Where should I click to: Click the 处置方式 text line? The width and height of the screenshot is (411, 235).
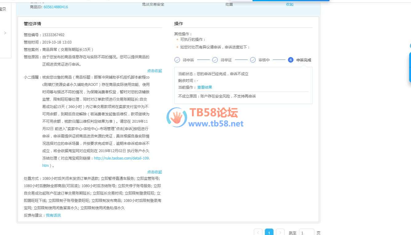tap(93, 193)
